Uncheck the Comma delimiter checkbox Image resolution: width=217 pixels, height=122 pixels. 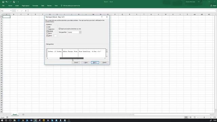tap(47, 31)
